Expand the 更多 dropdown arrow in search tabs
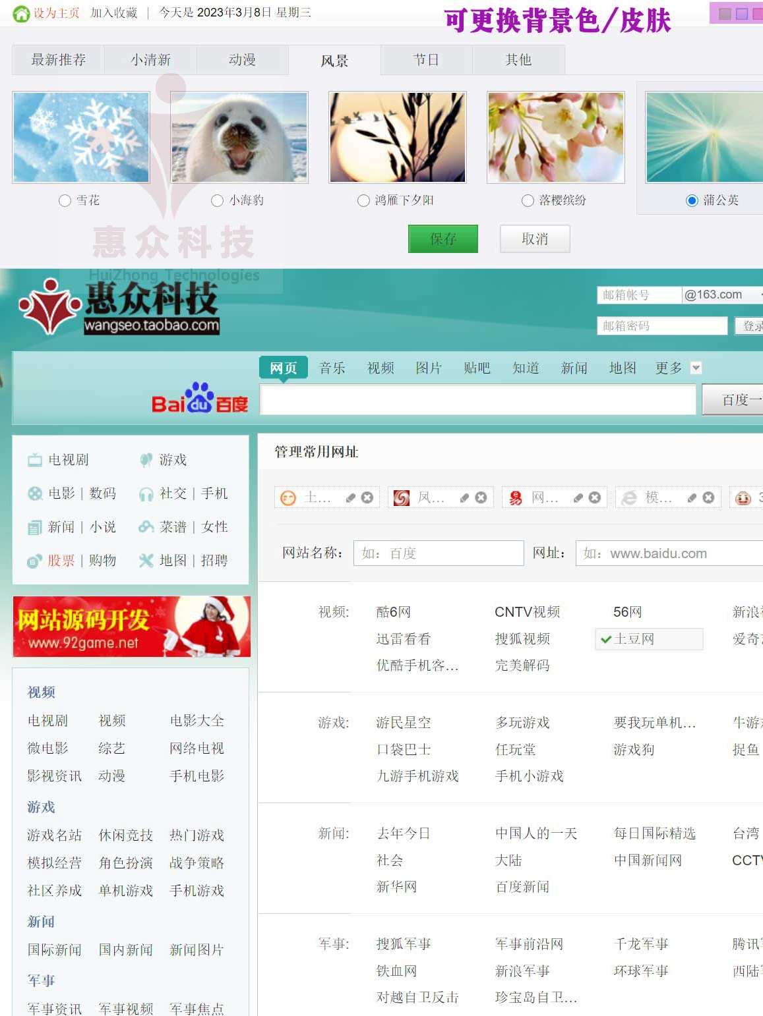The height and width of the screenshot is (1016, 763). click(x=696, y=368)
